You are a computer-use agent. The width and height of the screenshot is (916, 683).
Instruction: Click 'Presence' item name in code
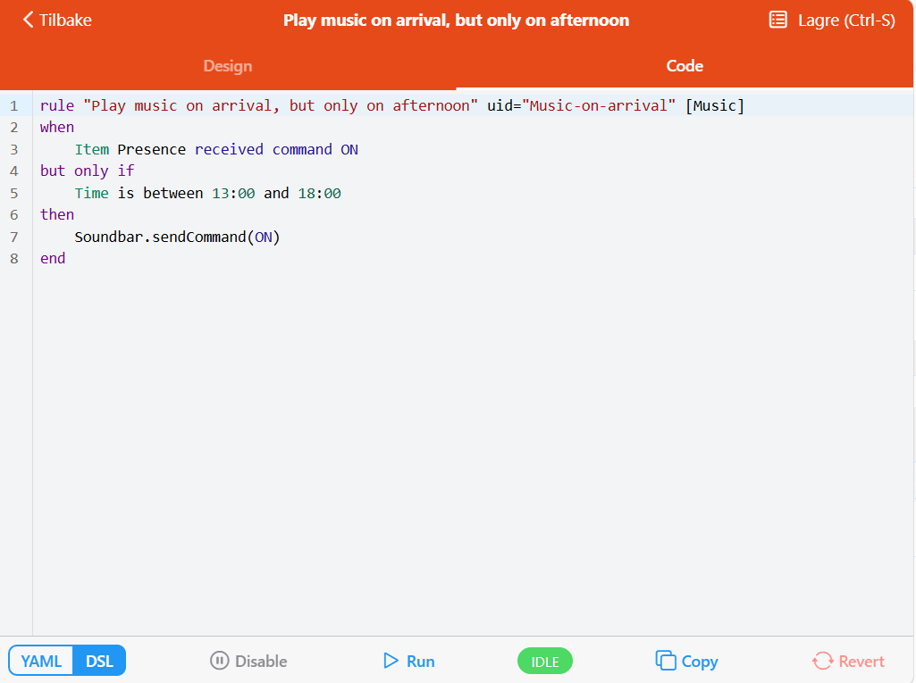[151, 149]
